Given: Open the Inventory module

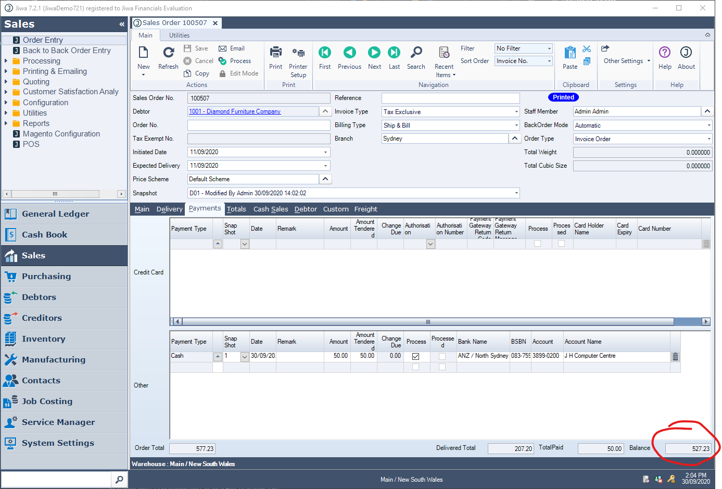Looking at the screenshot, I should tap(44, 339).
